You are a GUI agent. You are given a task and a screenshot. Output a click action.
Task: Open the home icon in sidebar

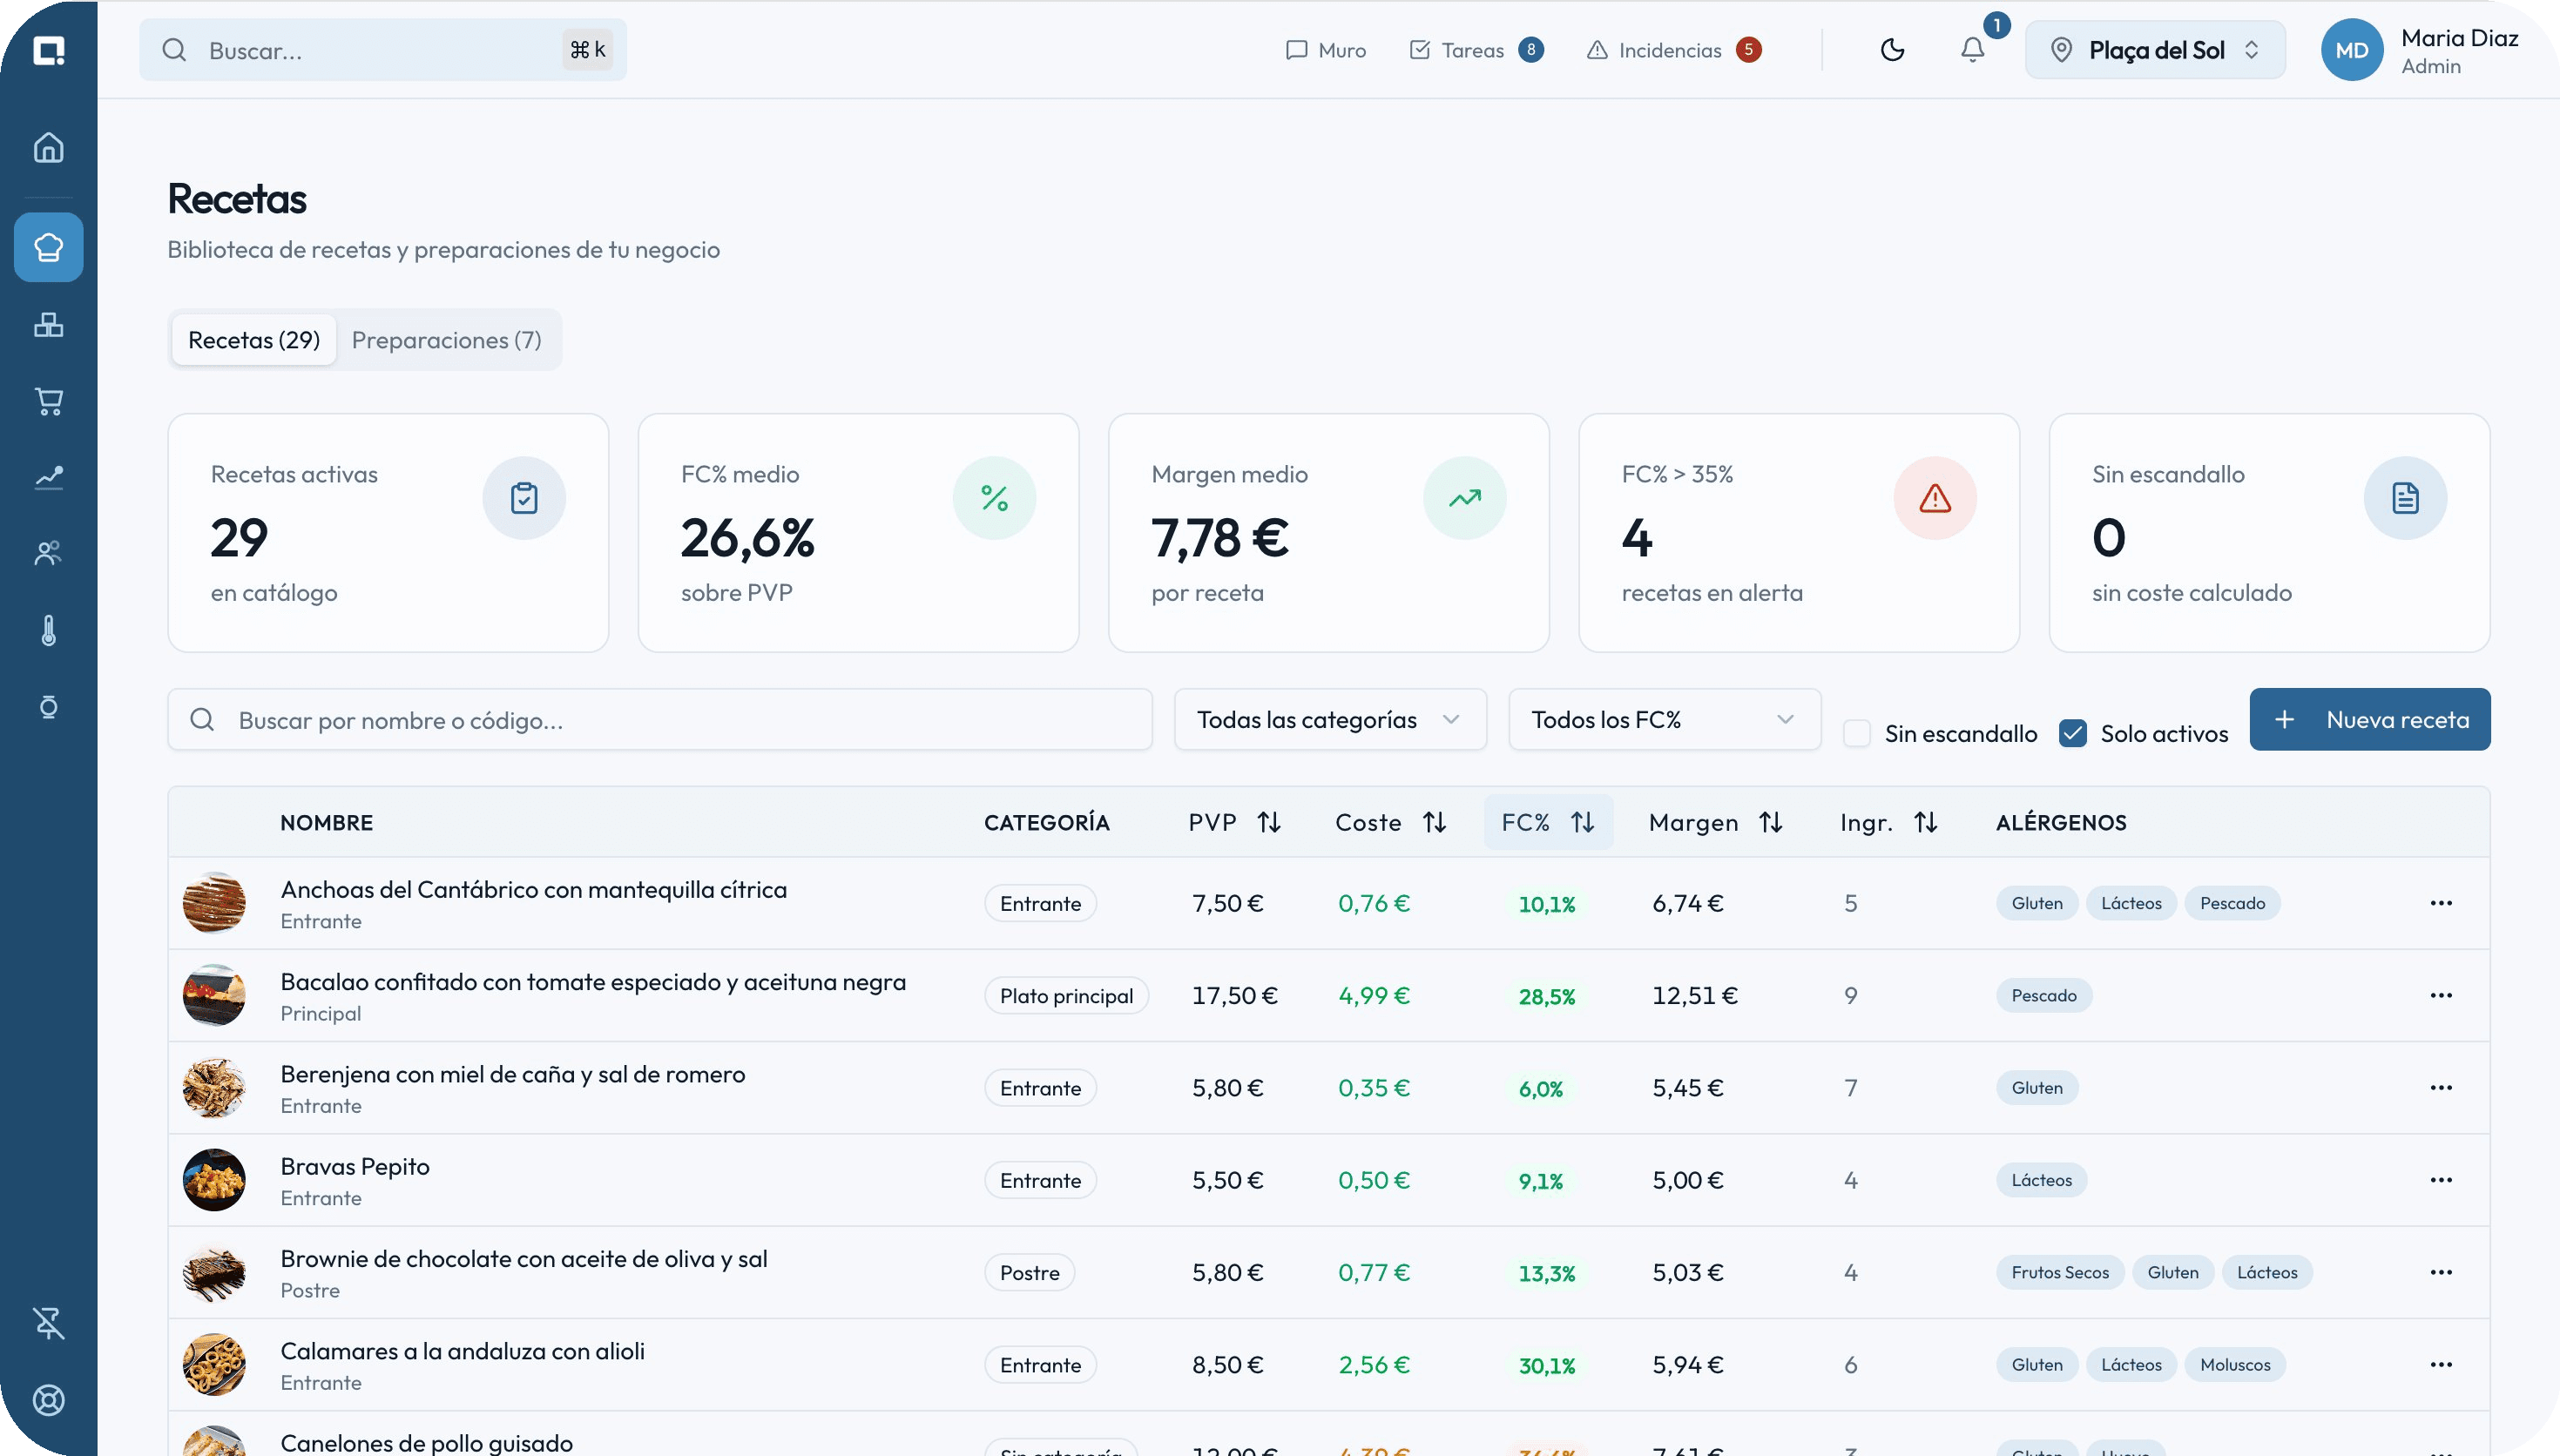[x=48, y=148]
